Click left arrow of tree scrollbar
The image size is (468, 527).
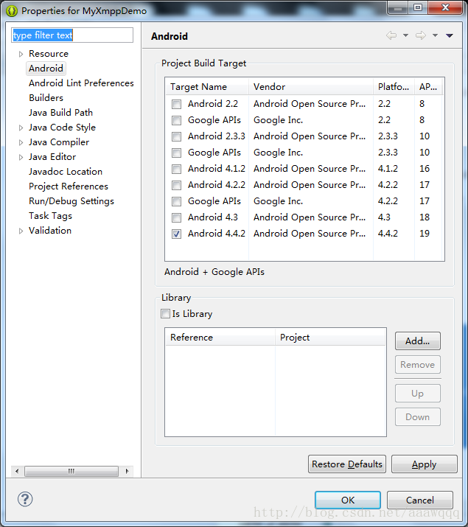[x=17, y=471]
